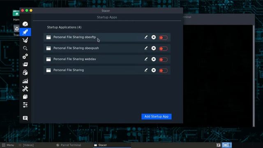263x148 pixels.
Task: Toggle the plain Personal File Sharing switch
Action: [x=163, y=71]
